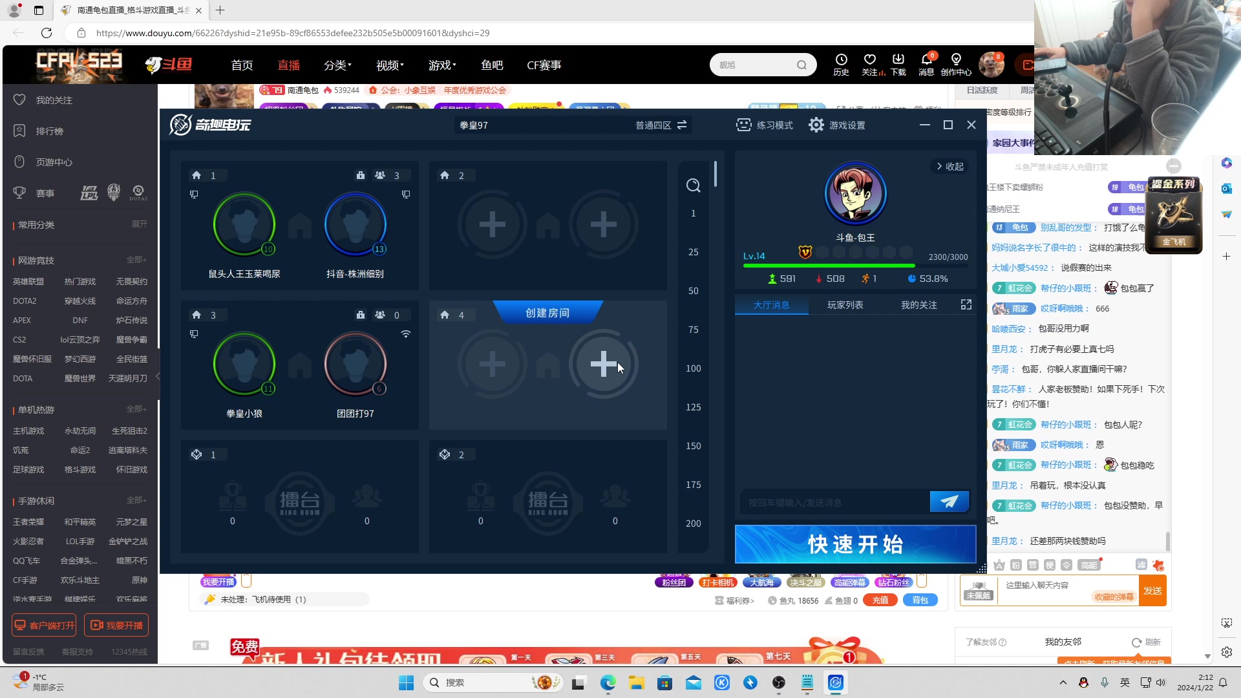
Task: Open Microsoft Edge from taskbar
Action: coord(608,682)
